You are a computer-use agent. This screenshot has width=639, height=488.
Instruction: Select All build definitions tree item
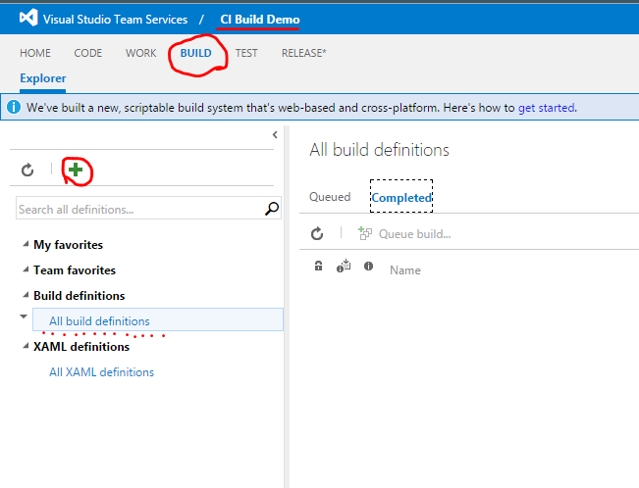click(x=158, y=319)
